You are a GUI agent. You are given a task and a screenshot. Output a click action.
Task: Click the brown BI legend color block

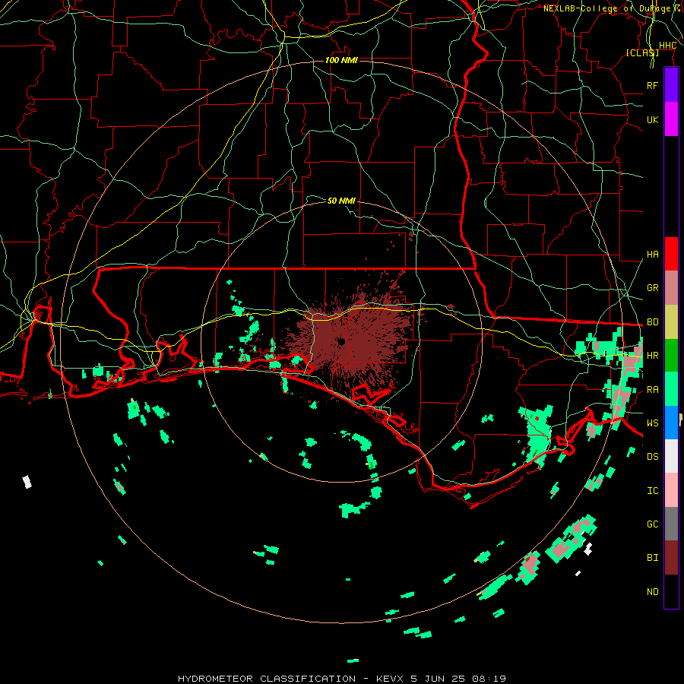(671, 558)
